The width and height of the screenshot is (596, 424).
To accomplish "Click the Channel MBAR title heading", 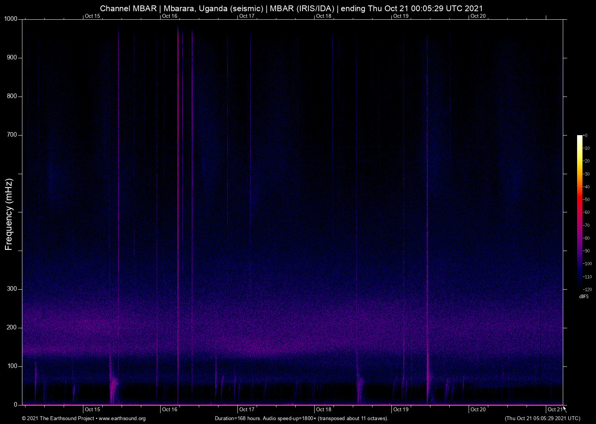I will (x=291, y=8).
